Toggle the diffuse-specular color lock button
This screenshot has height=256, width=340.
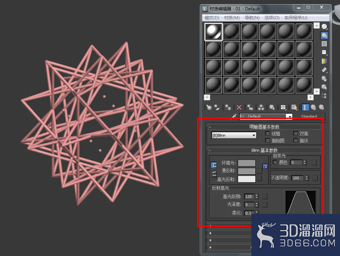[214, 174]
